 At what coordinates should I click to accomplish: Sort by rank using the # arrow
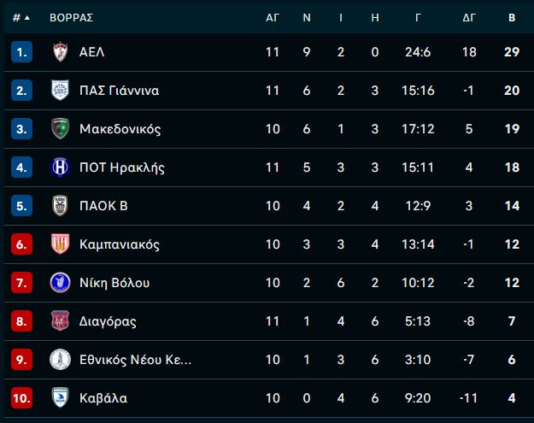(21, 17)
